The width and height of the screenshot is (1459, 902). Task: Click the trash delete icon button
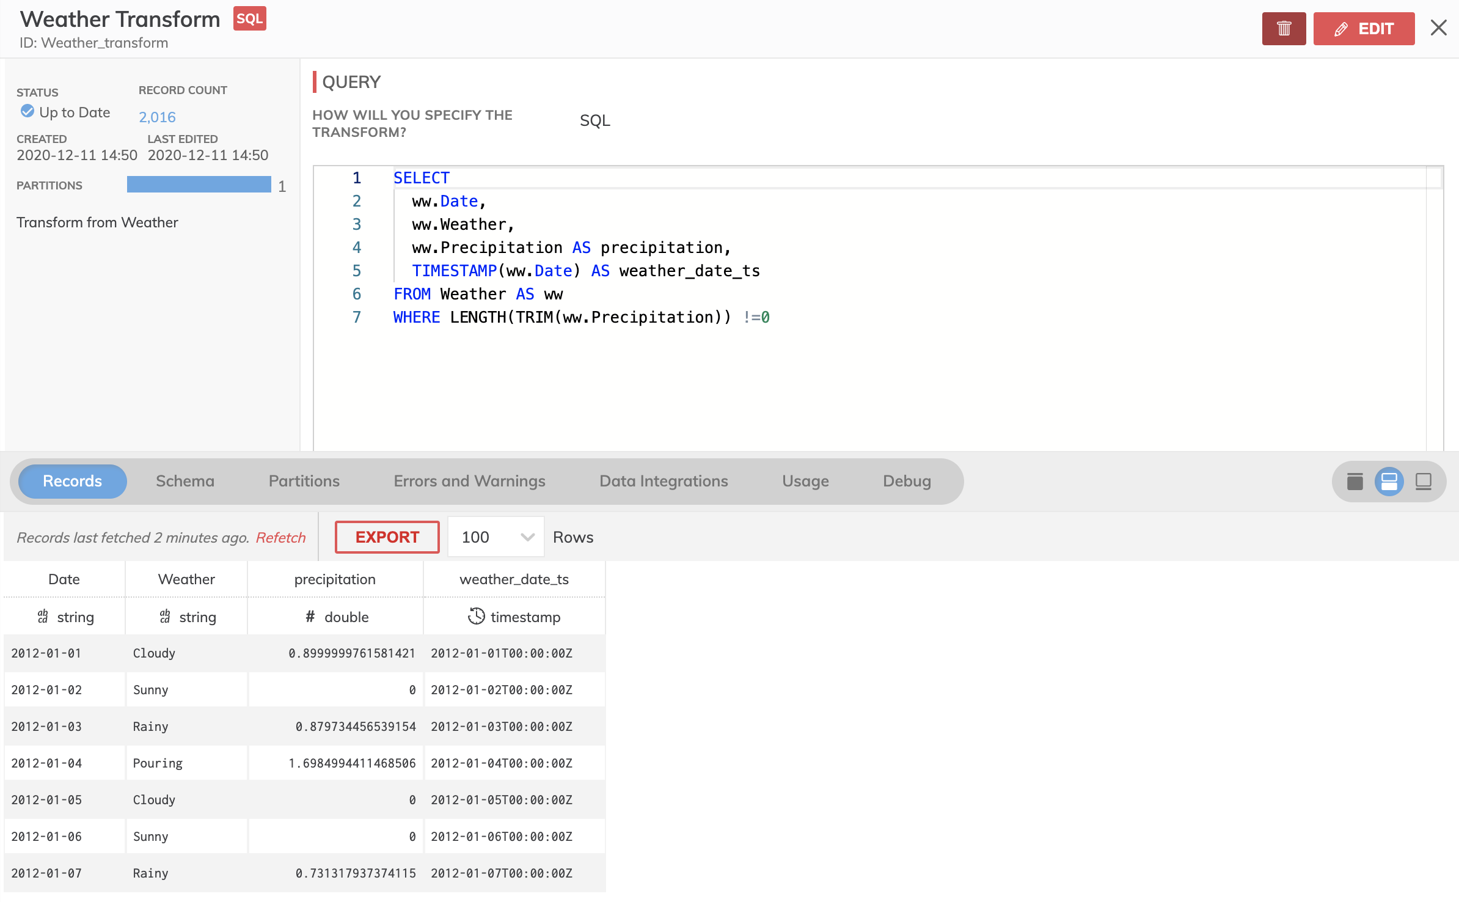(x=1284, y=29)
